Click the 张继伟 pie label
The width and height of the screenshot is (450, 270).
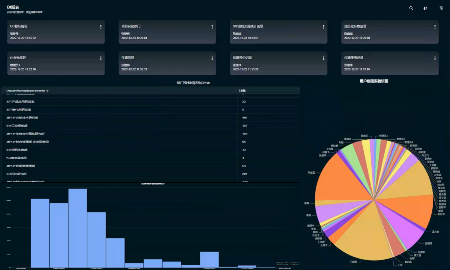[323, 156]
